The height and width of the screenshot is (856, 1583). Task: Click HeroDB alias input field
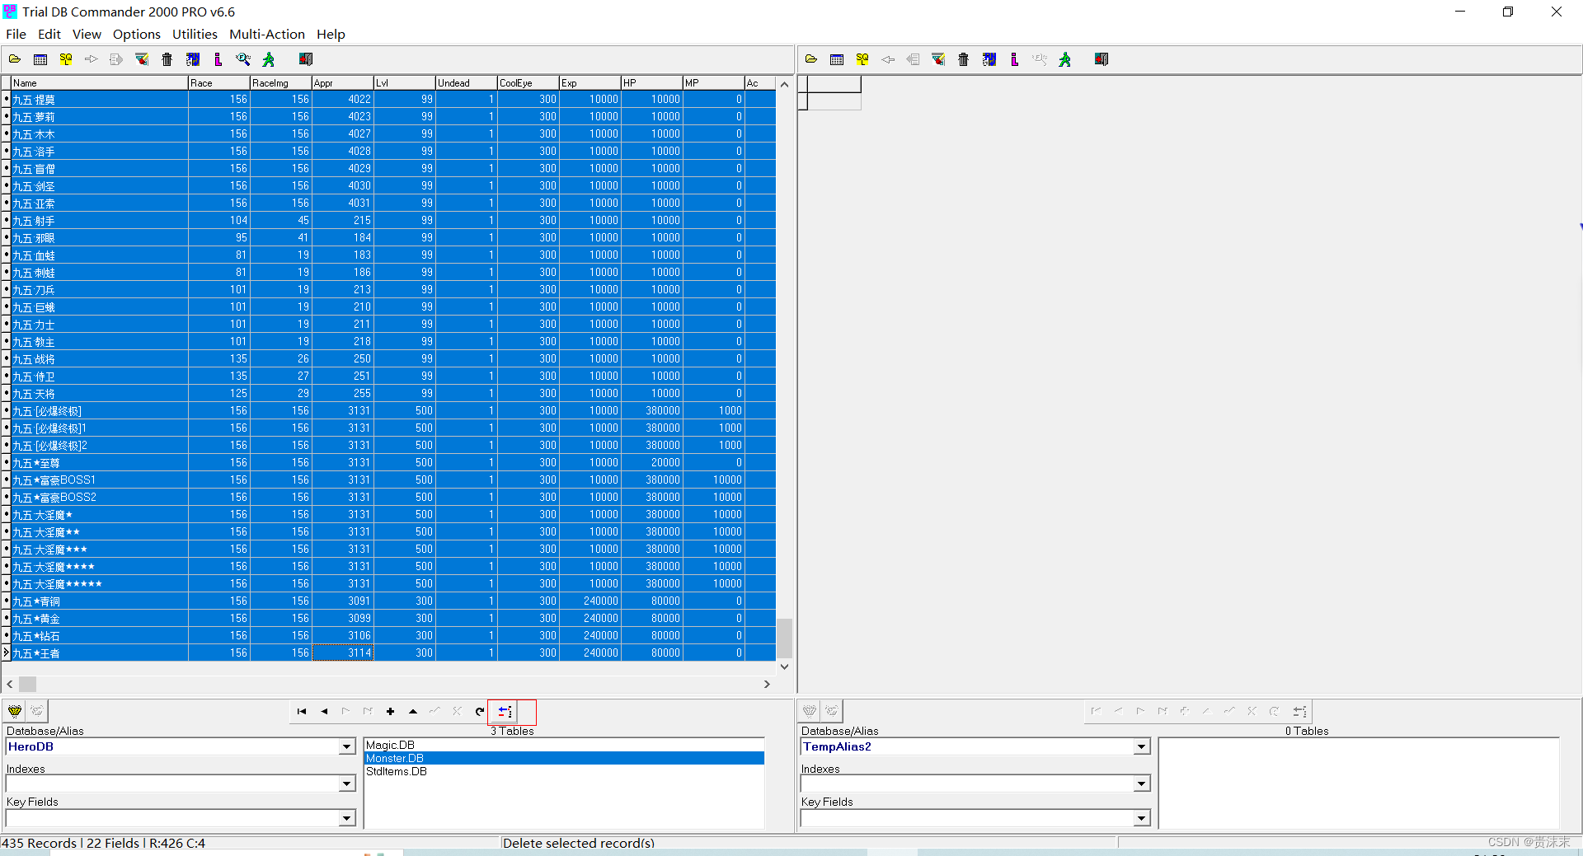click(172, 747)
